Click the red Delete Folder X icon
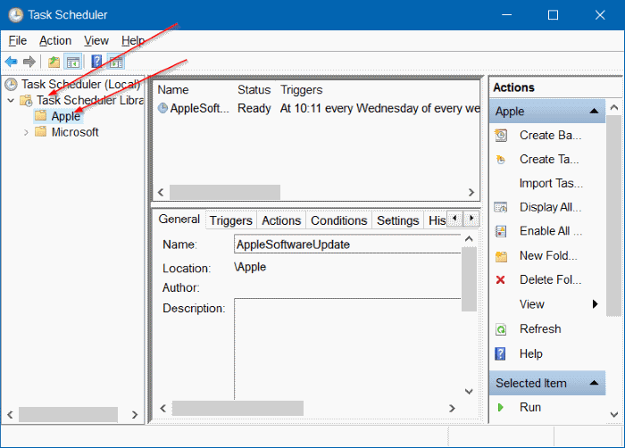Image resolution: width=625 pixels, height=448 pixels. 500,280
